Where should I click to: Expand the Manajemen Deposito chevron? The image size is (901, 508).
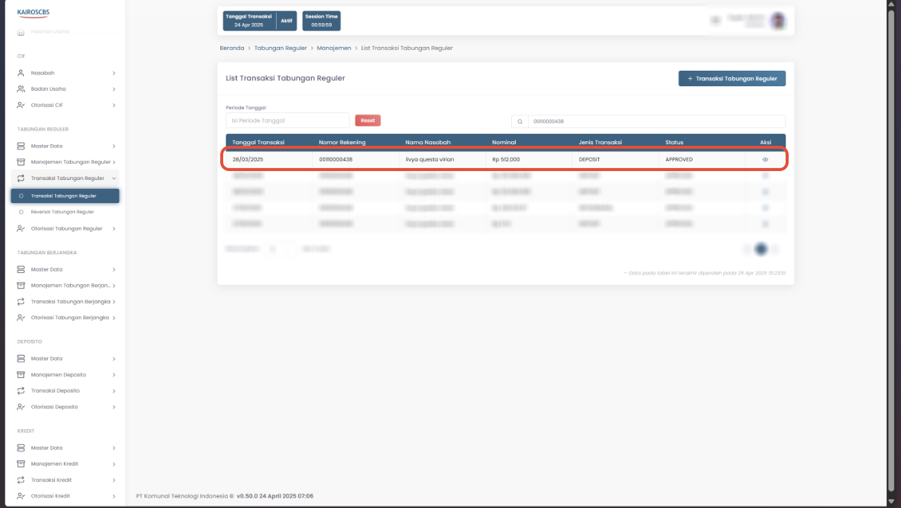pos(114,375)
